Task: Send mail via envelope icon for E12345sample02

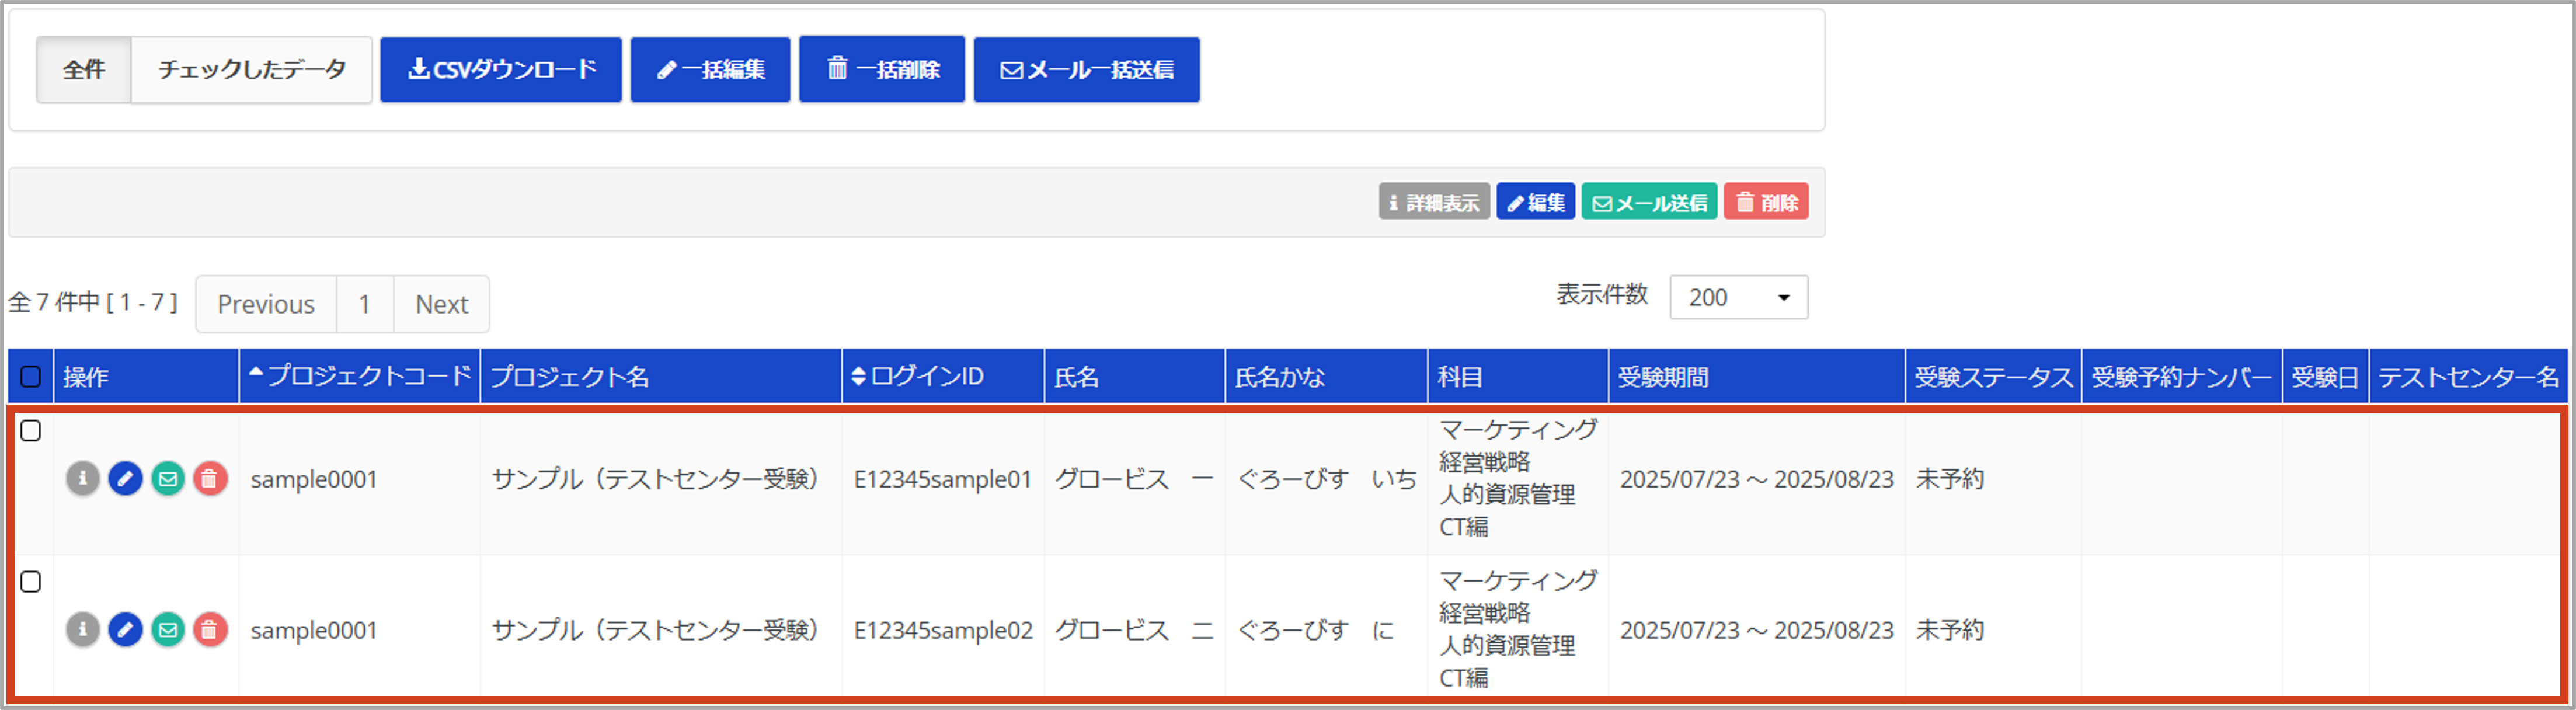Action: [x=168, y=630]
